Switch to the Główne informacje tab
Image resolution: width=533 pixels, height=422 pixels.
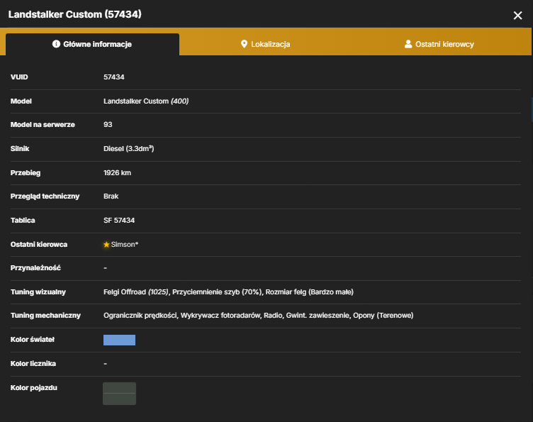[x=92, y=44]
